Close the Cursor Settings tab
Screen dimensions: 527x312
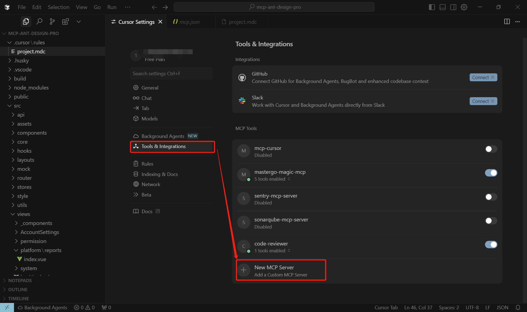pyautogui.click(x=160, y=22)
